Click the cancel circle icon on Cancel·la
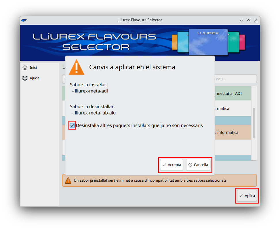 click(x=190, y=165)
